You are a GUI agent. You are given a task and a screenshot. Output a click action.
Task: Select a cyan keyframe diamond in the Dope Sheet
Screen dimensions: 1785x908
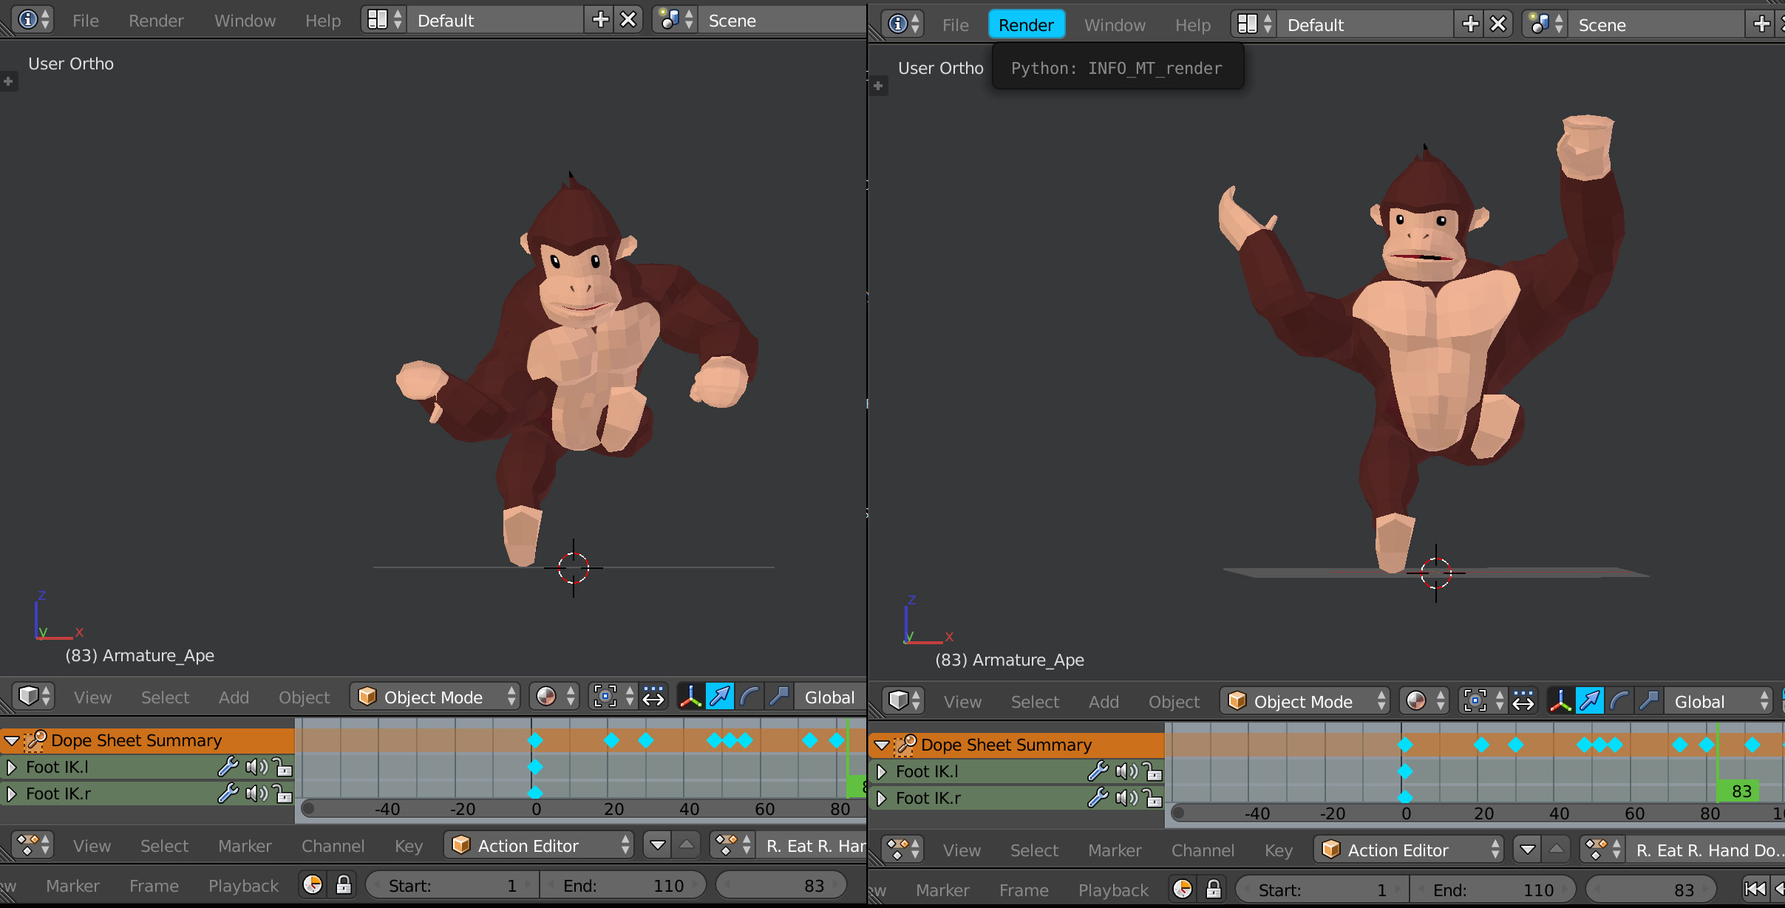[534, 740]
